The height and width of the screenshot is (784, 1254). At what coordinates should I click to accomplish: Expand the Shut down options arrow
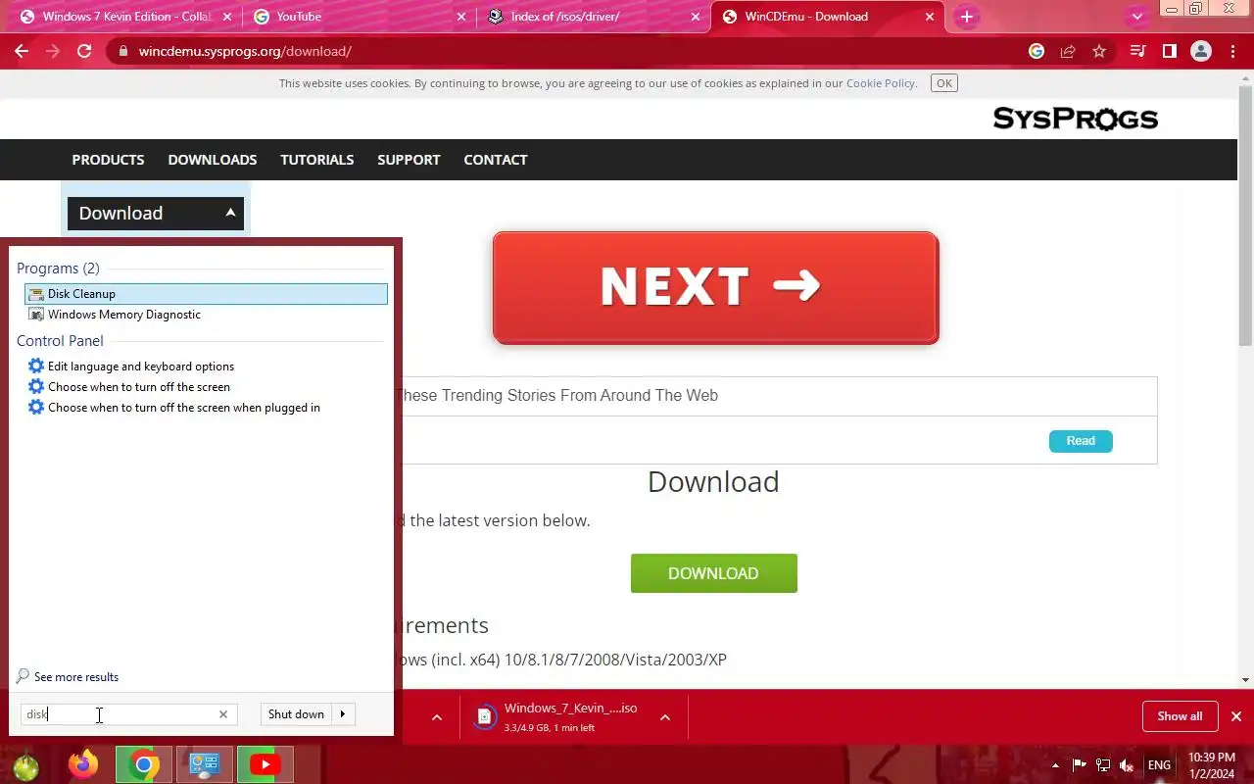pyautogui.click(x=343, y=714)
